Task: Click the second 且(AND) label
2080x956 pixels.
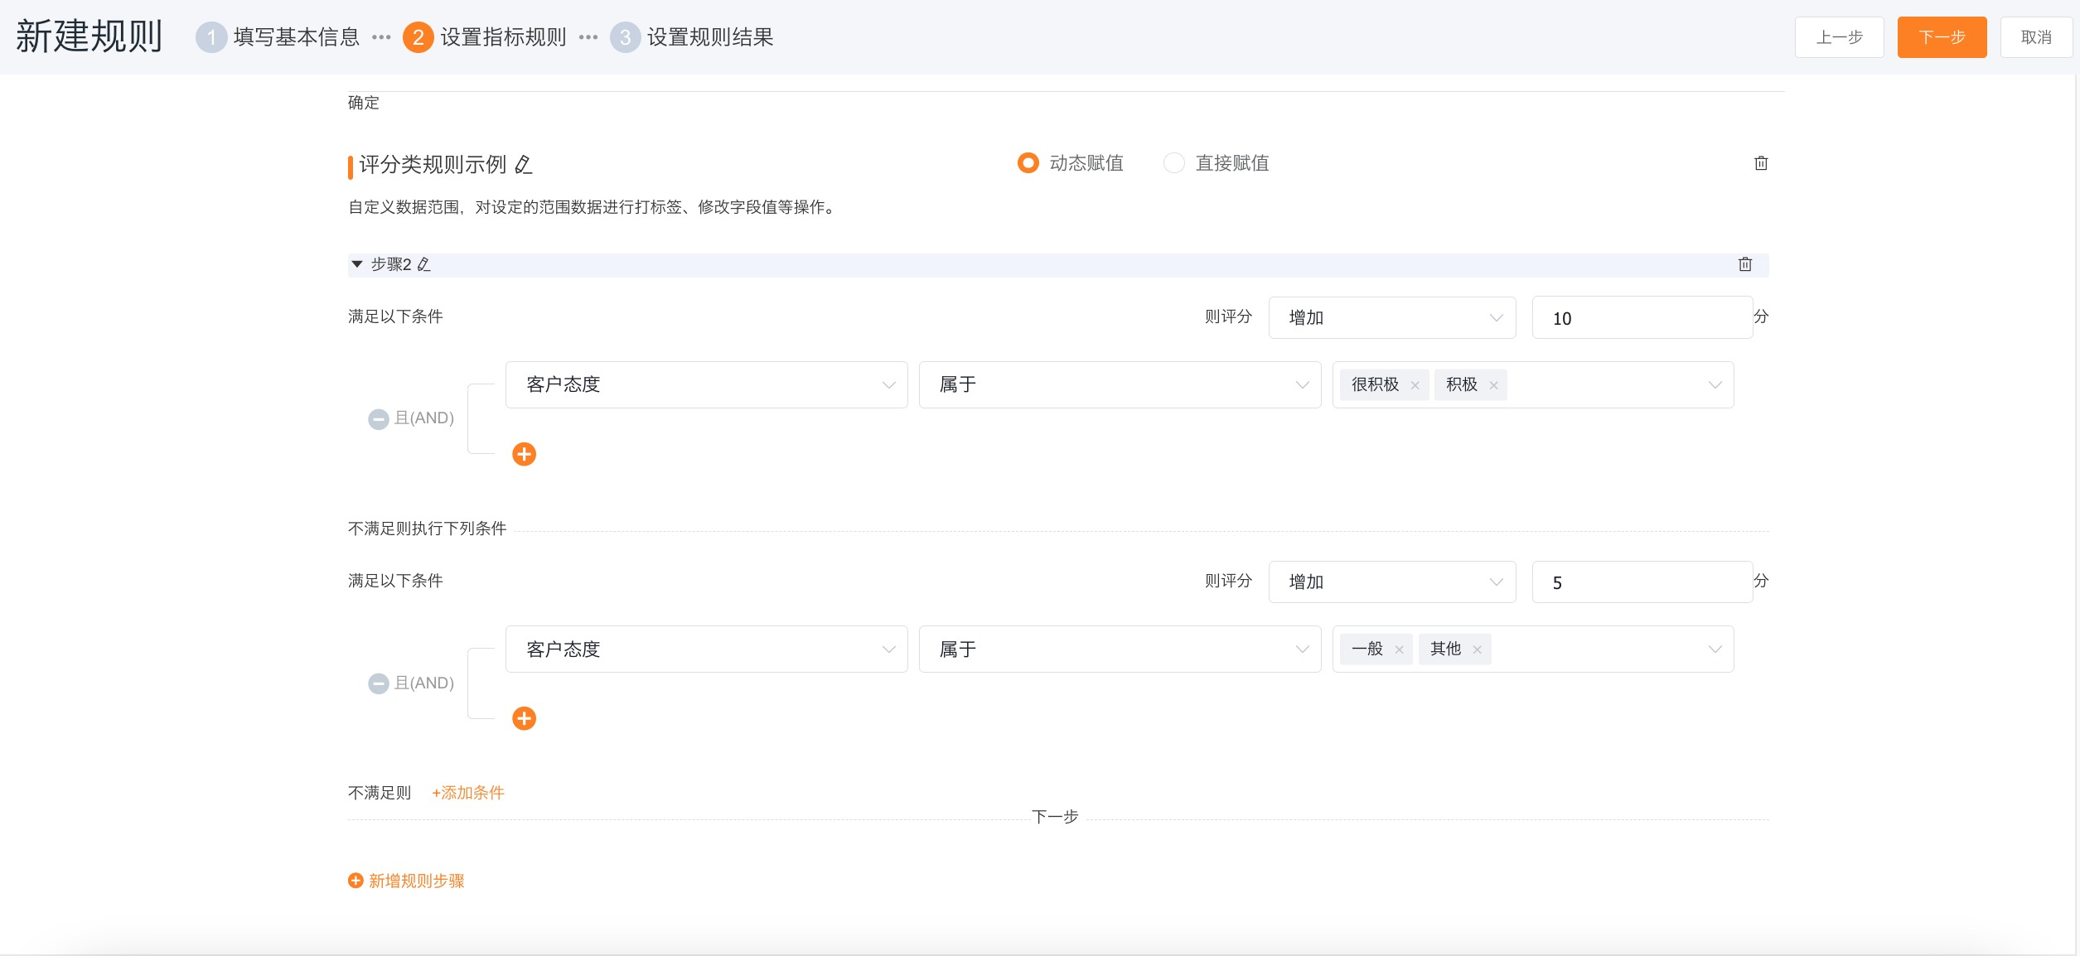Action: tap(423, 683)
